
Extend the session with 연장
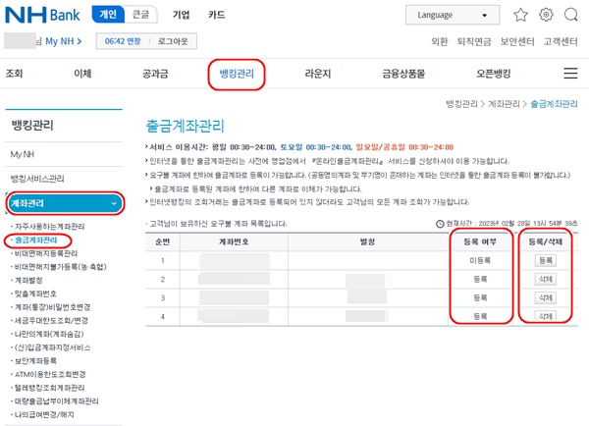click(x=123, y=41)
